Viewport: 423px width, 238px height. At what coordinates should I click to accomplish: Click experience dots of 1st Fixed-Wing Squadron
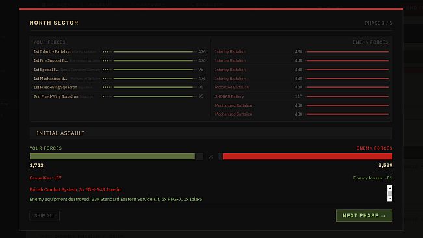pyautogui.click(x=107, y=87)
